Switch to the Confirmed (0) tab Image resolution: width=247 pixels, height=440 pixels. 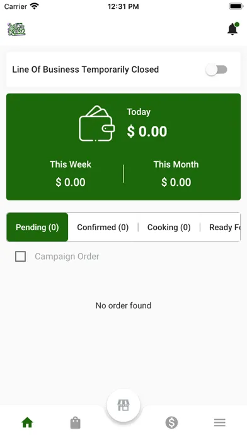click(x=103, y=227)
